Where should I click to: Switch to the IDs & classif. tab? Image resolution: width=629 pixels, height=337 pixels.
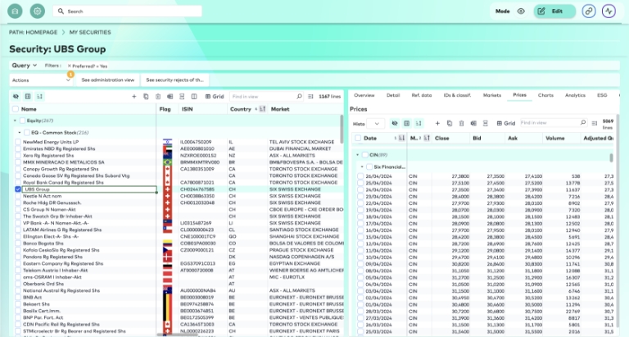pos(457,95)
